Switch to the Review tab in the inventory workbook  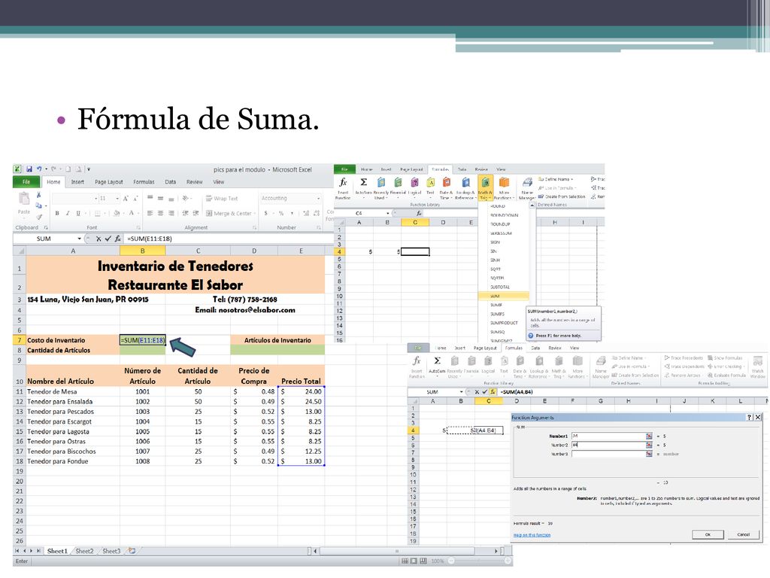click(195, 182)
